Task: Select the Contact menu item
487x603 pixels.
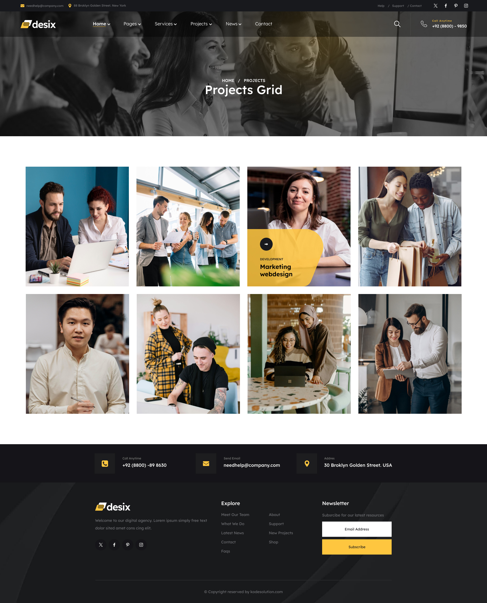Action: [x=263, y=24]
